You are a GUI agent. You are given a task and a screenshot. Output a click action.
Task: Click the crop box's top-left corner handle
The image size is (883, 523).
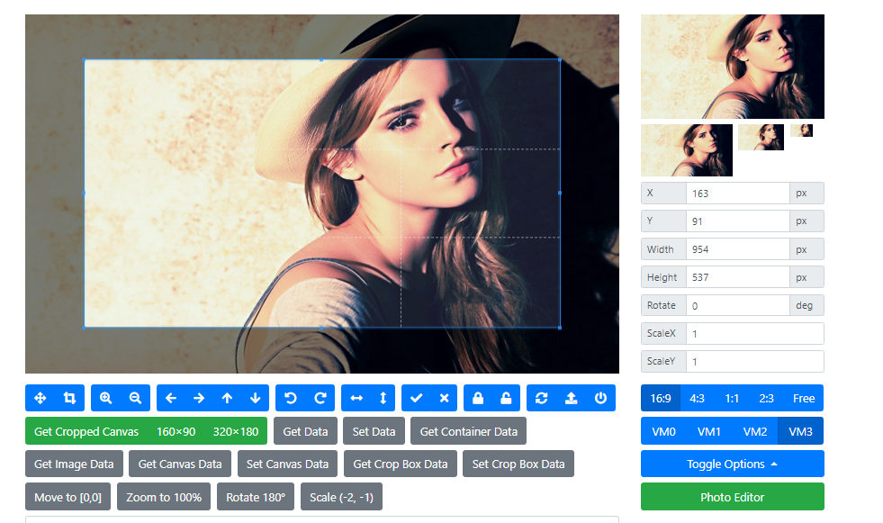click(x=85, y=59)
